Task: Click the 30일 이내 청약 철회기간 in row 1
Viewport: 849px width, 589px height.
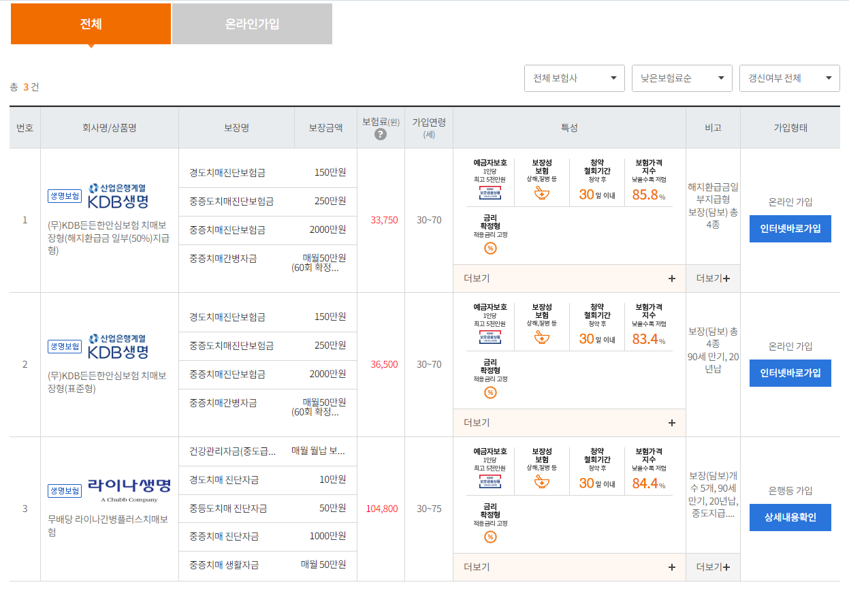Action: coord(597,195)
